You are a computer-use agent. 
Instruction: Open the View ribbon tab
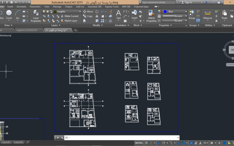47,7
